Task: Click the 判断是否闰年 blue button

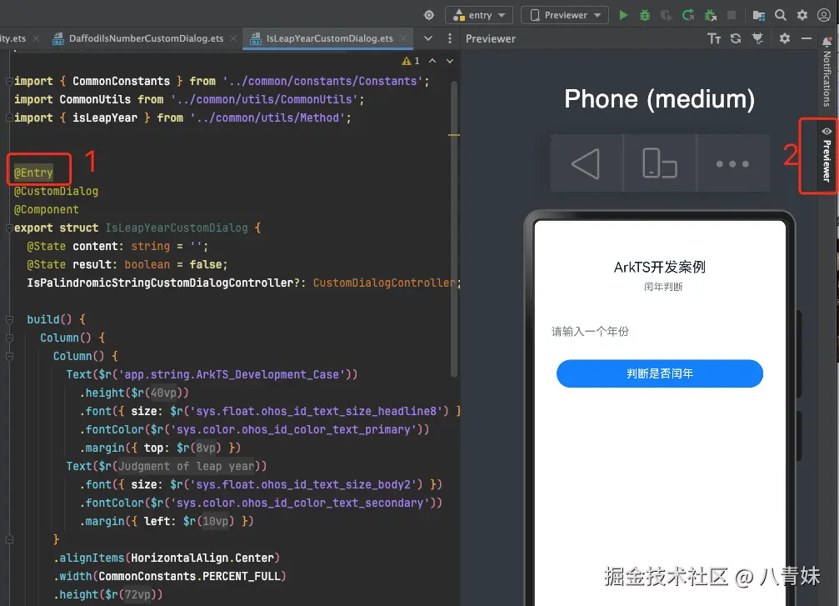Action: (660, 373)
